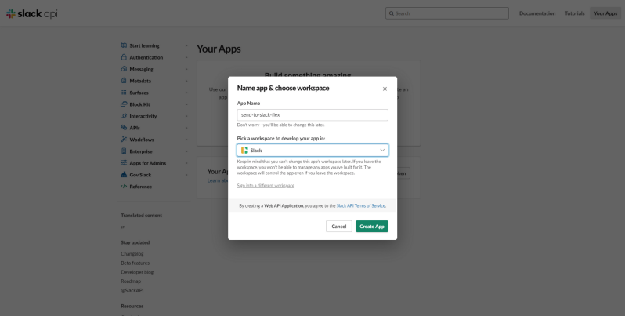Open Start learning in the sidebar
The width and height of the screenshot is (625, 316).
coord(144,46)
